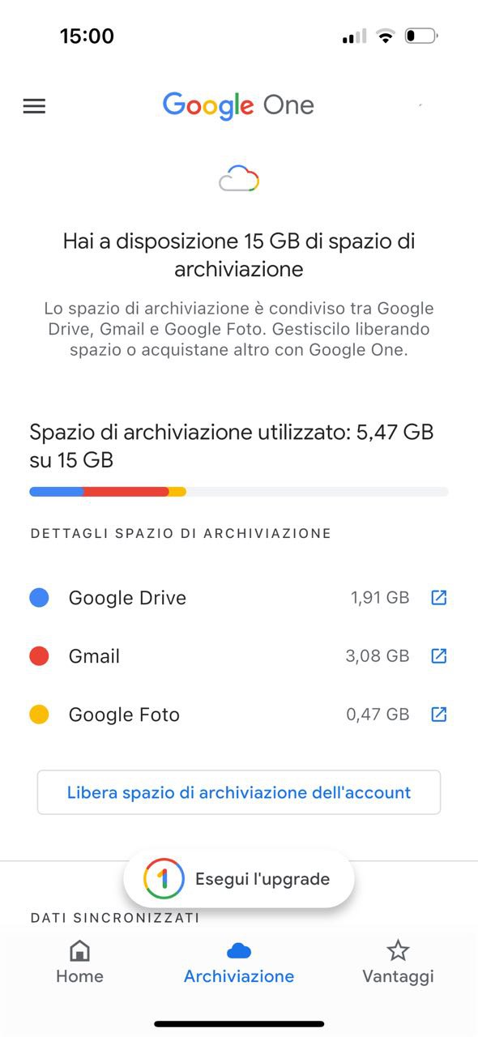Click Libera spazio di archiviazione dell'account
478x1037 pixels.
[x=238, y=792]
